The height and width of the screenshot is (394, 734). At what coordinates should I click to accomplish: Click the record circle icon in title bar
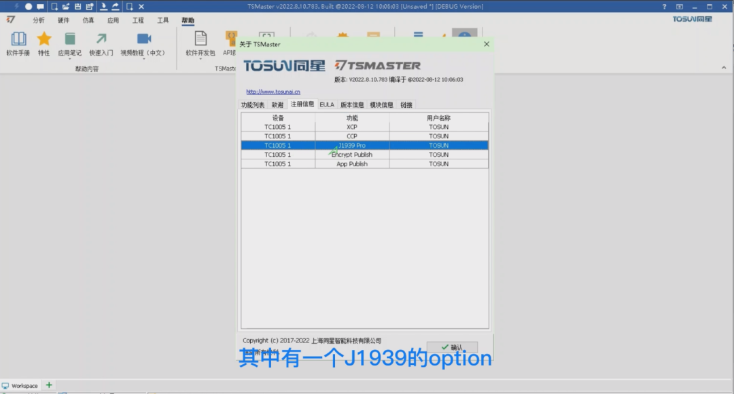coord(29,7)
